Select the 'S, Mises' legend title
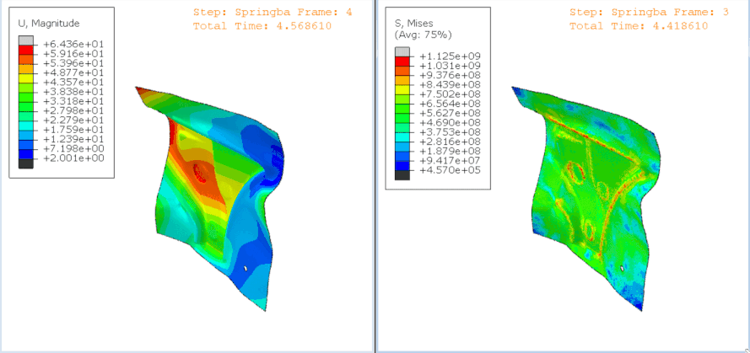The image size is (750, 353). (x=414, y=24)
